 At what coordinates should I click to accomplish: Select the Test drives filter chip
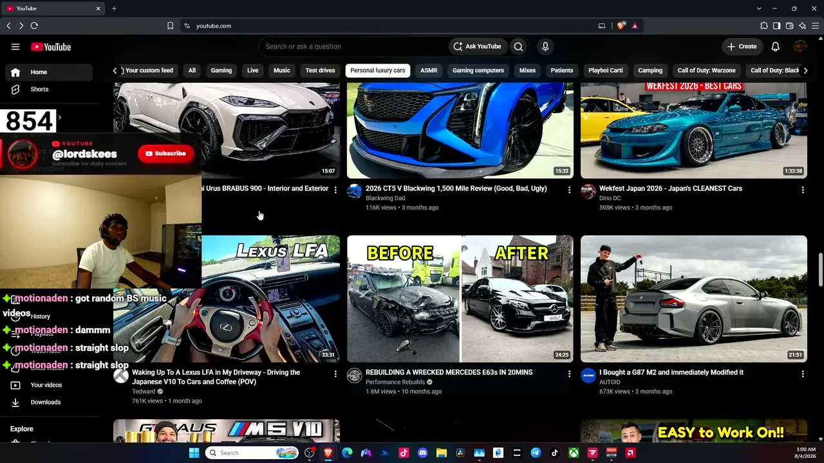coord(320,70)
